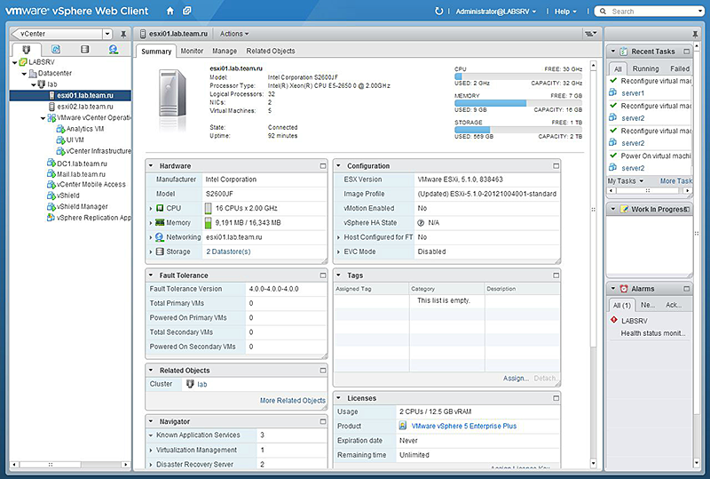Collapse the Datacenter tree node
710x479 pixels.
(x=24, y=74)
